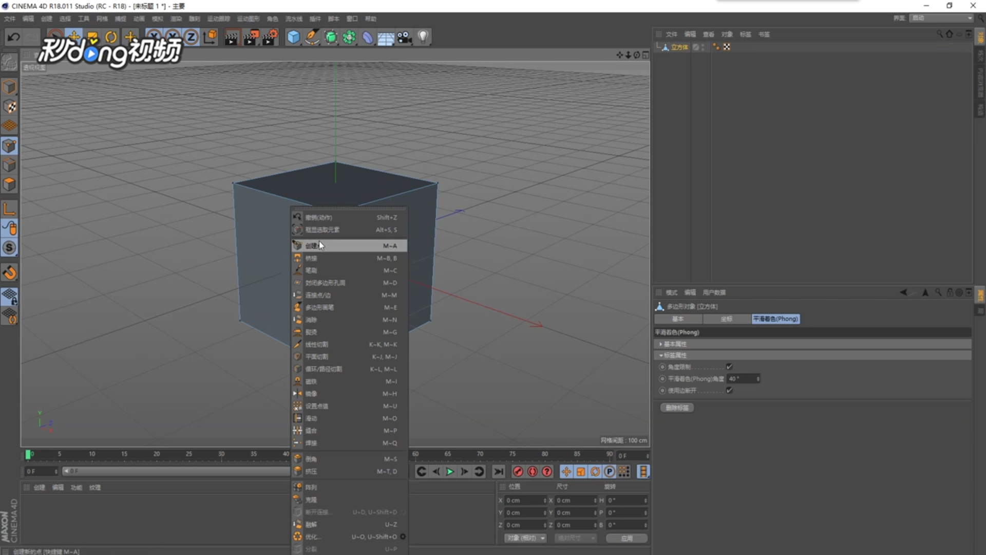Toggle animation dot beside 平滑着色(Phong)角度
Screen dimensions: 986x555
662,379
